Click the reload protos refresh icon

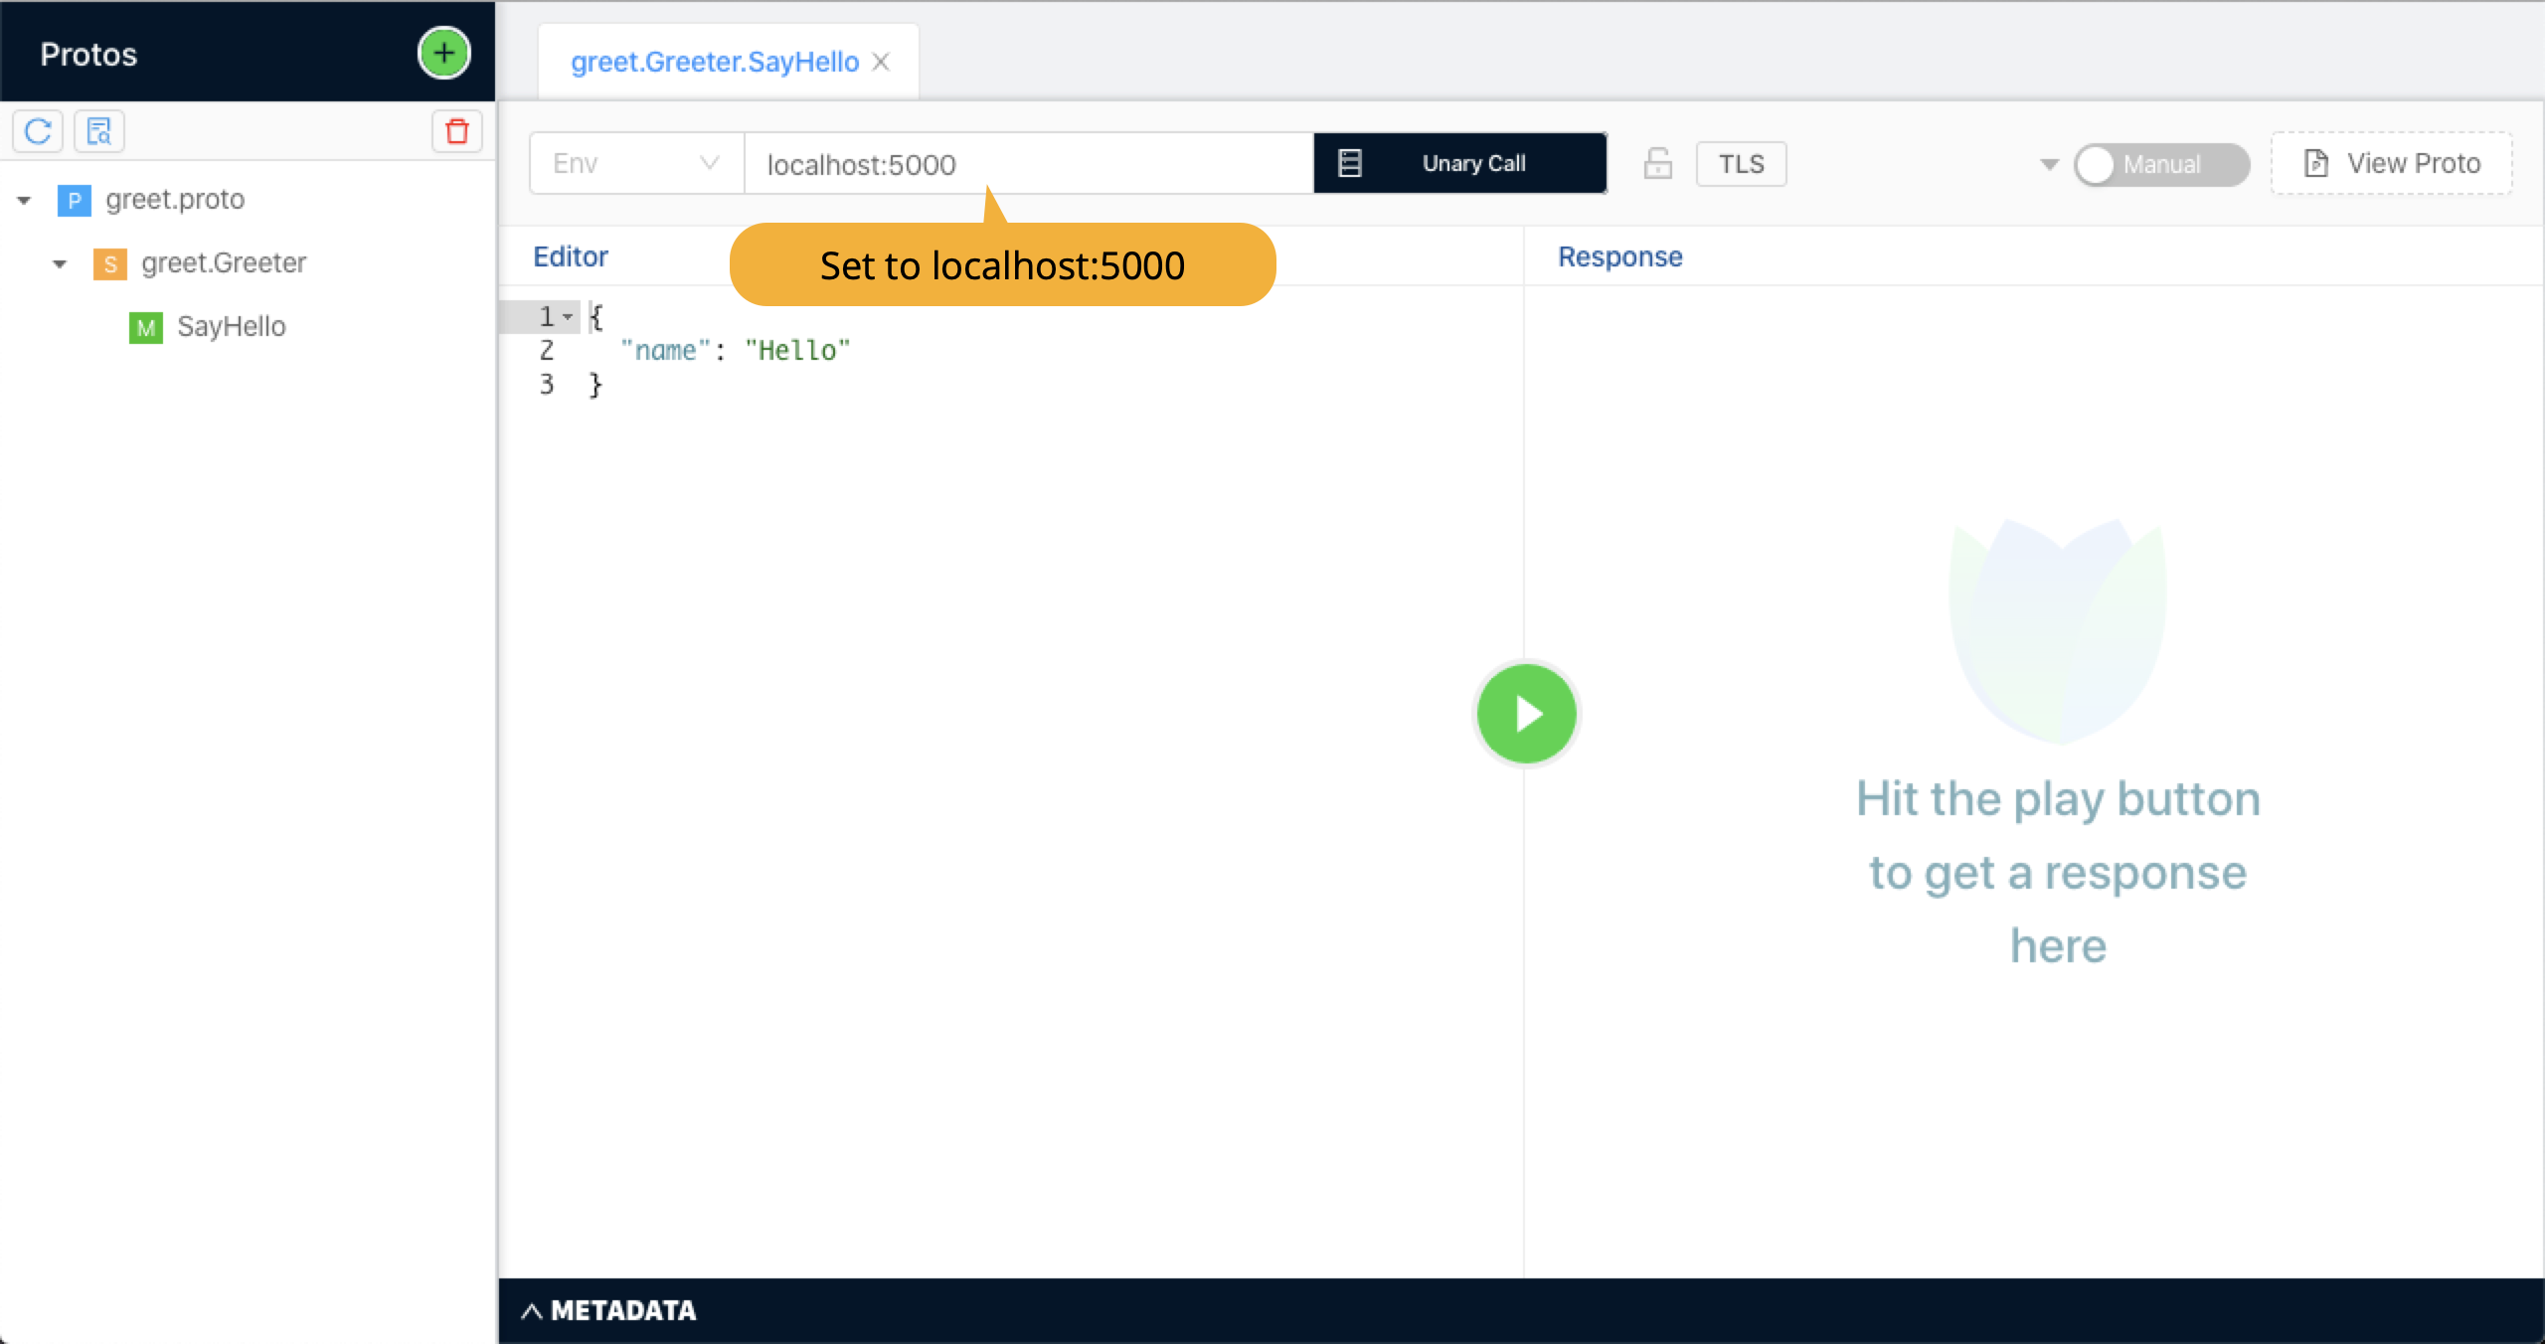38,131
